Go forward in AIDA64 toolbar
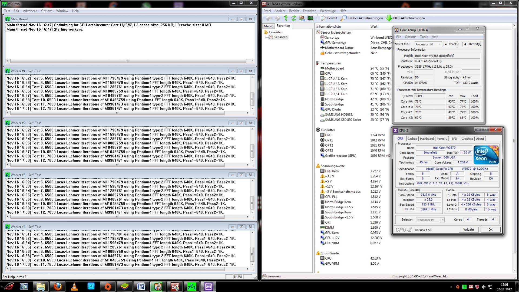 (x=277, y=18)
